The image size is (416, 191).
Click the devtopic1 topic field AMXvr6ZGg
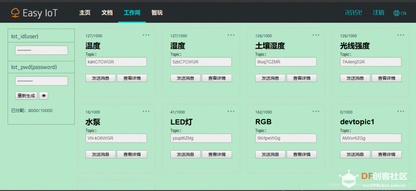coord(371,138)
